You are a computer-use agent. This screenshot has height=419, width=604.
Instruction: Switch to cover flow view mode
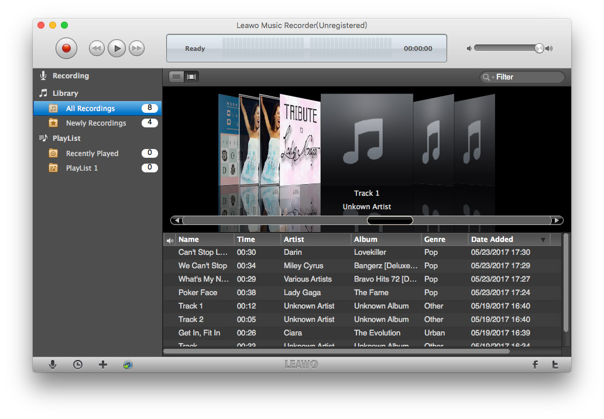tap(191, 77)
